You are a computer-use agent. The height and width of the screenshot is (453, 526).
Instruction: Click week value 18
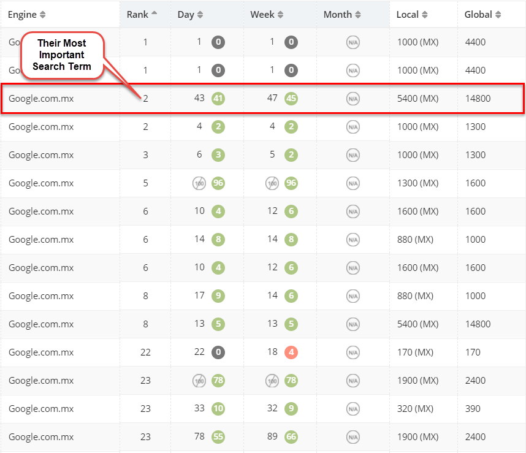pos(272,352)
